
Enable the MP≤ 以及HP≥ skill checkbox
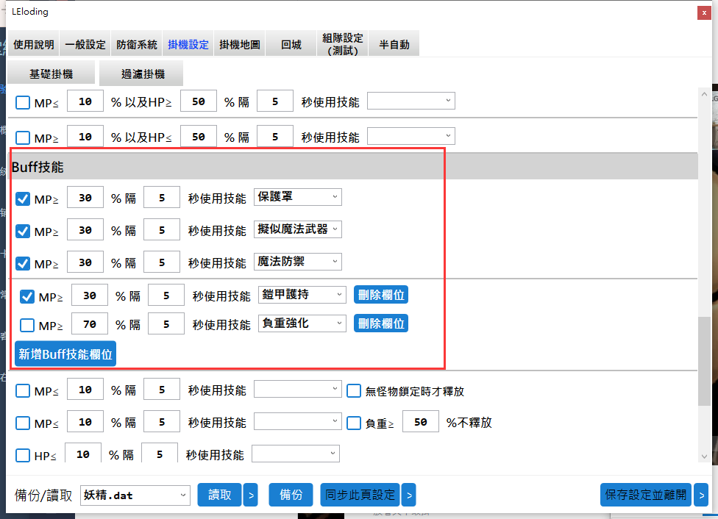coord(22,102)
